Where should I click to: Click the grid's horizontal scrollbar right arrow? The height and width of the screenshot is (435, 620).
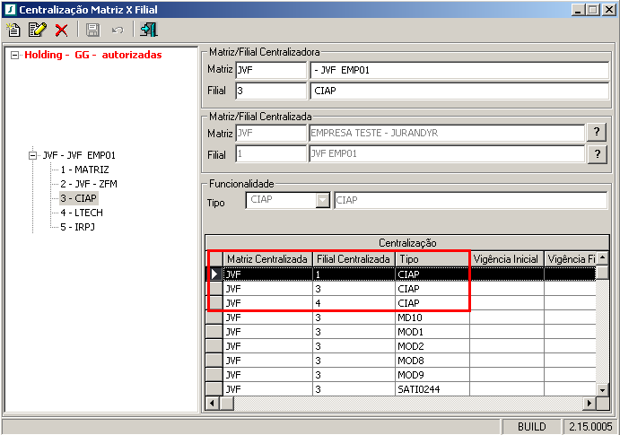click(589, 404)
